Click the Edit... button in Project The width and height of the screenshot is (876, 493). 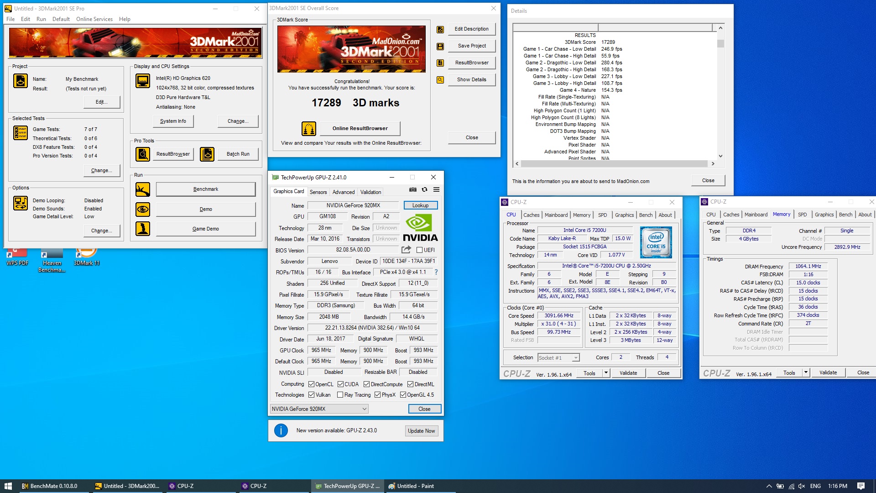pyautogui.click(x=102, y=102)
